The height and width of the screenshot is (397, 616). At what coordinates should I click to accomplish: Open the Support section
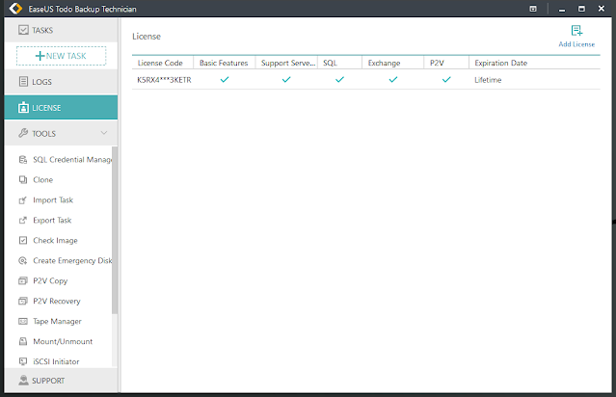pyautogui.click(x=61, y=380)
